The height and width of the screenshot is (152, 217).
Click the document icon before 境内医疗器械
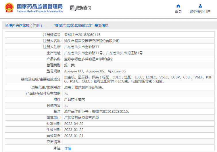point(7,26)
